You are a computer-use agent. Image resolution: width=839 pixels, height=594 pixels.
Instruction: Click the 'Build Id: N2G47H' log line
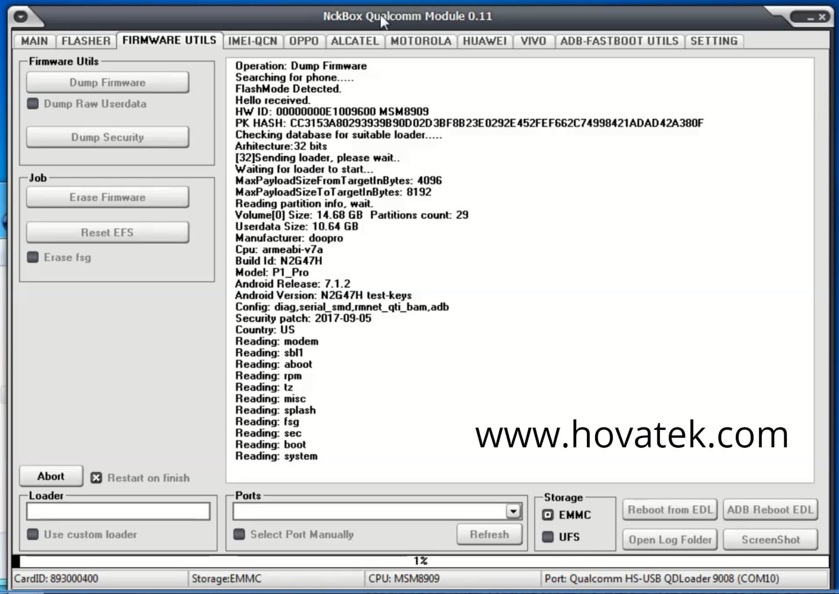point(279,261)
